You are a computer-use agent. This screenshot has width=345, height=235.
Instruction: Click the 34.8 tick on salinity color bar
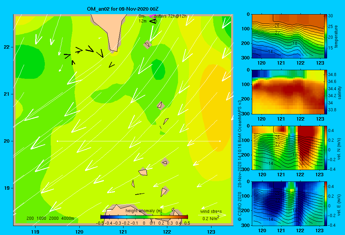(x=332, y=75)
